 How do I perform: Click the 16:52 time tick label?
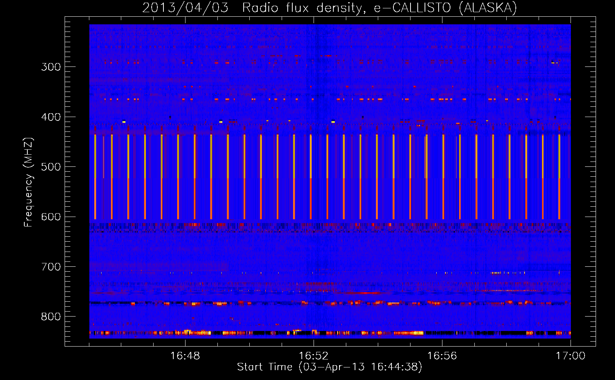coord(314,356)
